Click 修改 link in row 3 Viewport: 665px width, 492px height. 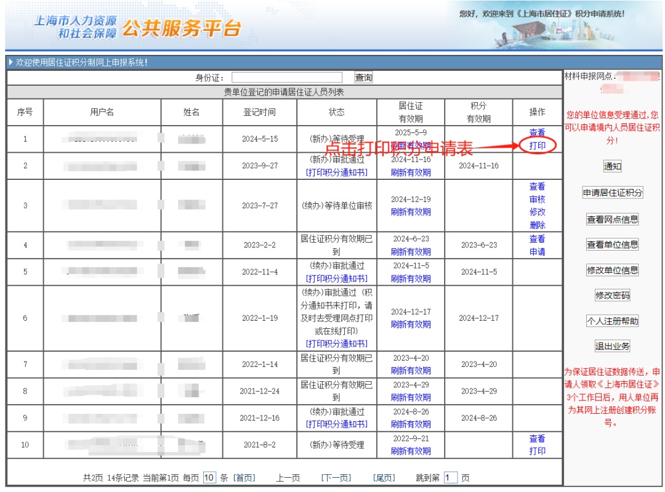pyautogui.click(x=537, y=212)
